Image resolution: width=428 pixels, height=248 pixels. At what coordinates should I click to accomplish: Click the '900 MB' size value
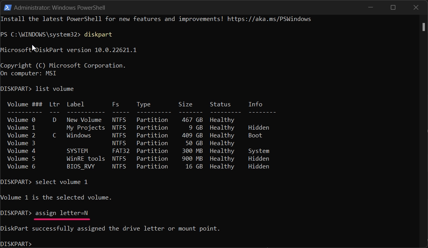(x=192, y=159)
